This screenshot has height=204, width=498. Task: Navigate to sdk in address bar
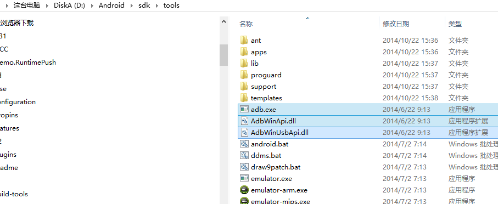coord(144,5)
